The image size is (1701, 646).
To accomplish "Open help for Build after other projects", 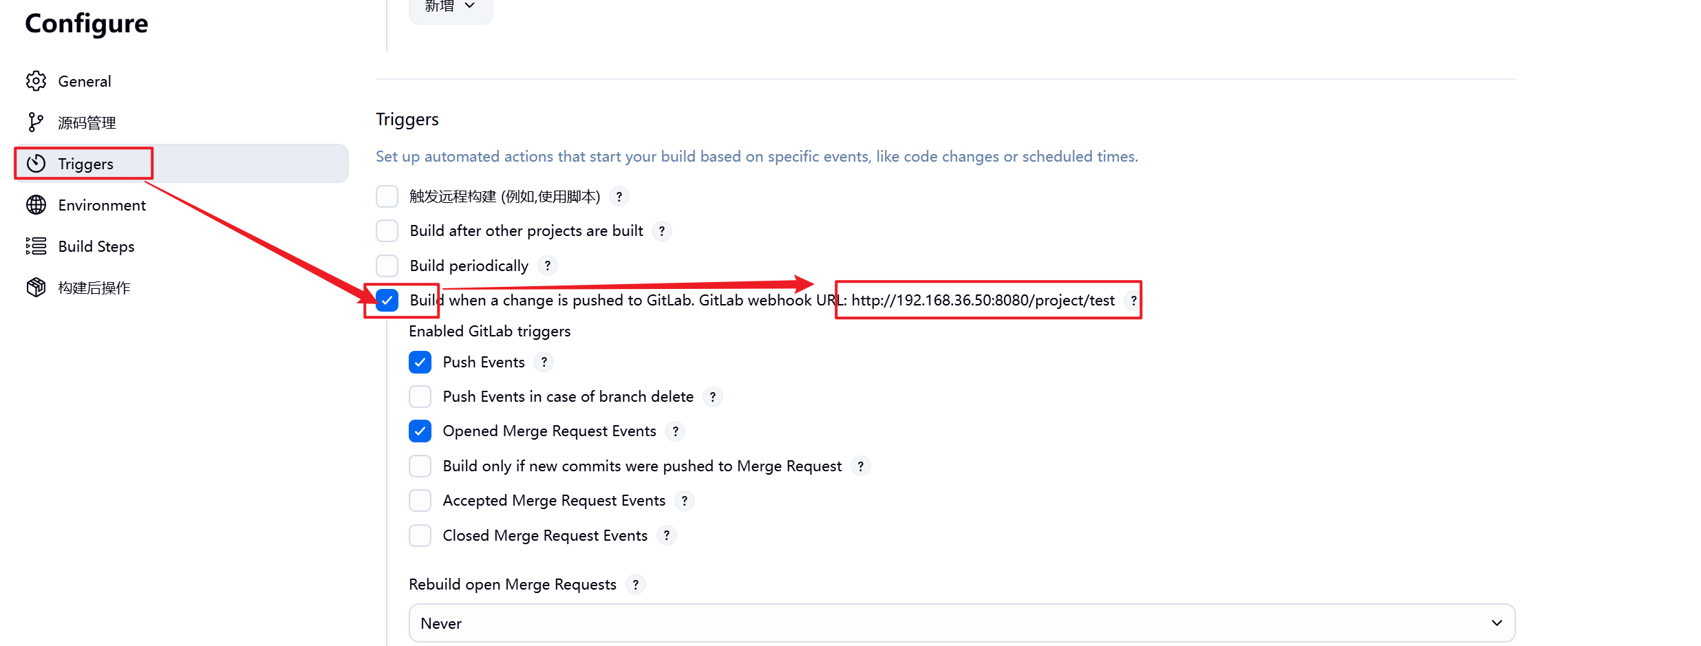I will point(662,231).
